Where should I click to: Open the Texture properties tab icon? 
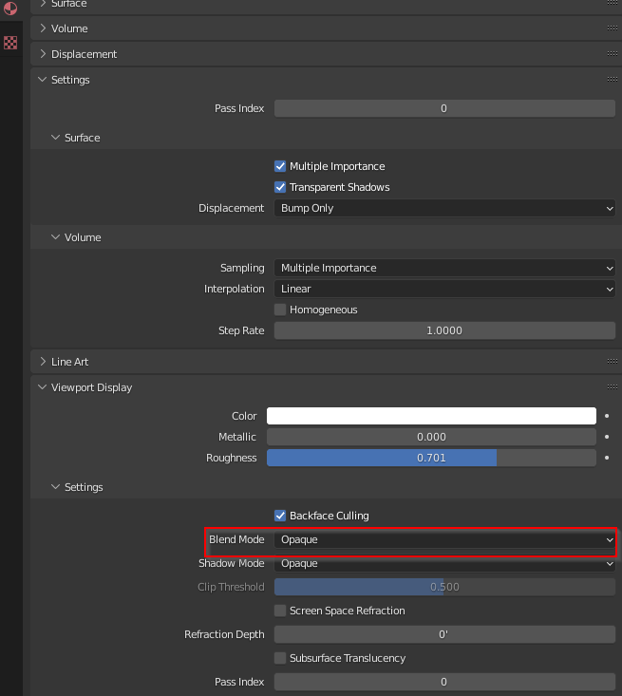pyautogui.click(x=10, y=43)
